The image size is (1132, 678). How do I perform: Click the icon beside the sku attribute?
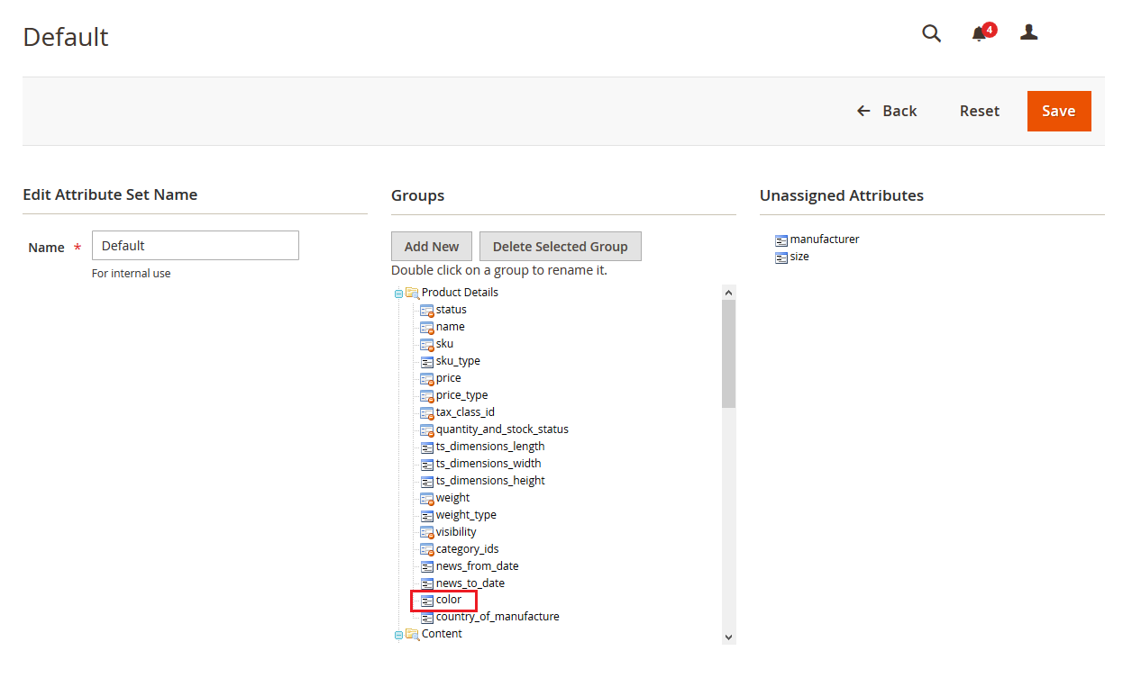click(427, 344)
